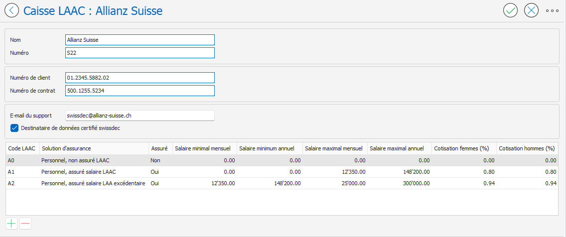566x237 pixels.
Task: Select the A1 code cell
Action: (x=23, y=172)
